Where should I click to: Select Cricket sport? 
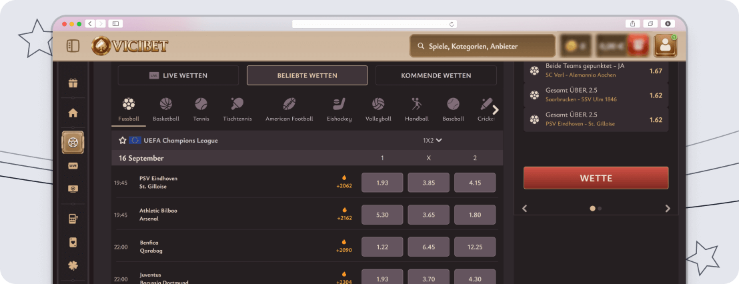click(485, 110)
